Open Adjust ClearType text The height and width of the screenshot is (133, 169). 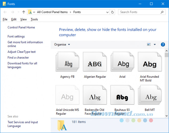point(22,52)
